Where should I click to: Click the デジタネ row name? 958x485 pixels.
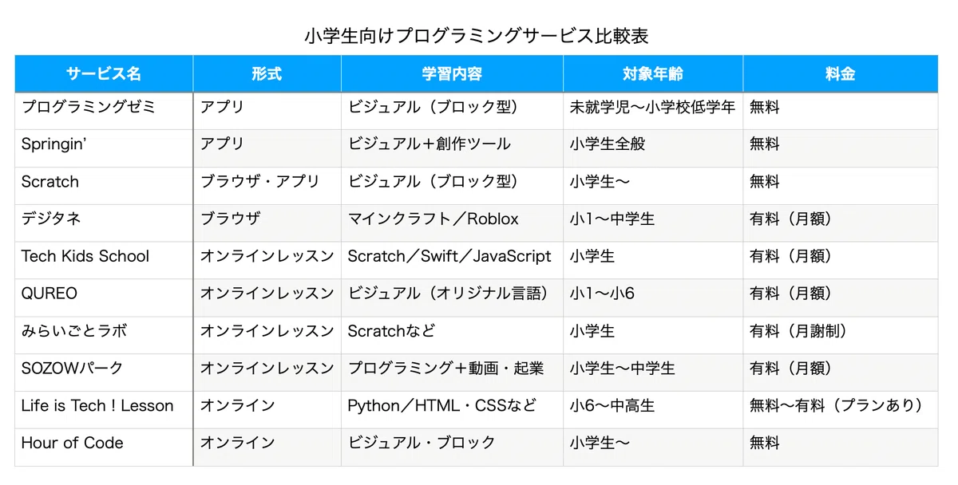(104, 223)
